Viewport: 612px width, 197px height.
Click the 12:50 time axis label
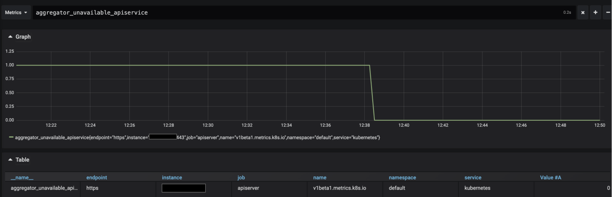[600, 125]
